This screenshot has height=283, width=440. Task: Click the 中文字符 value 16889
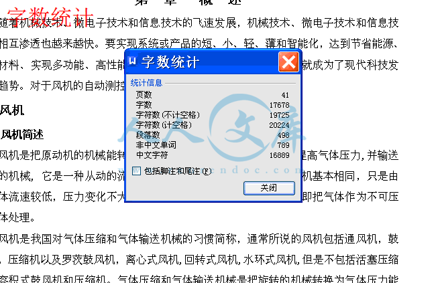click(279, 155)
